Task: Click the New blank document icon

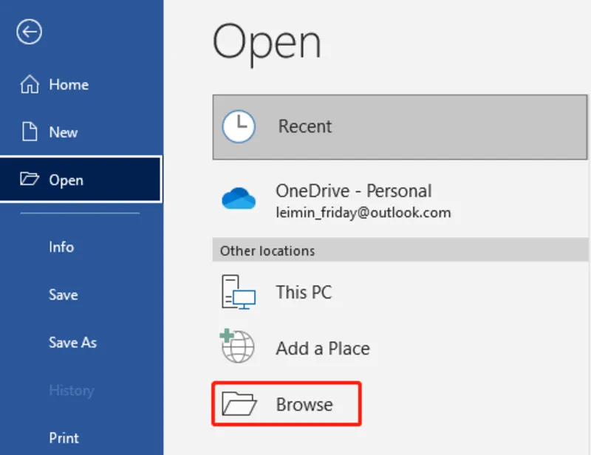Action: click(30, 132)
